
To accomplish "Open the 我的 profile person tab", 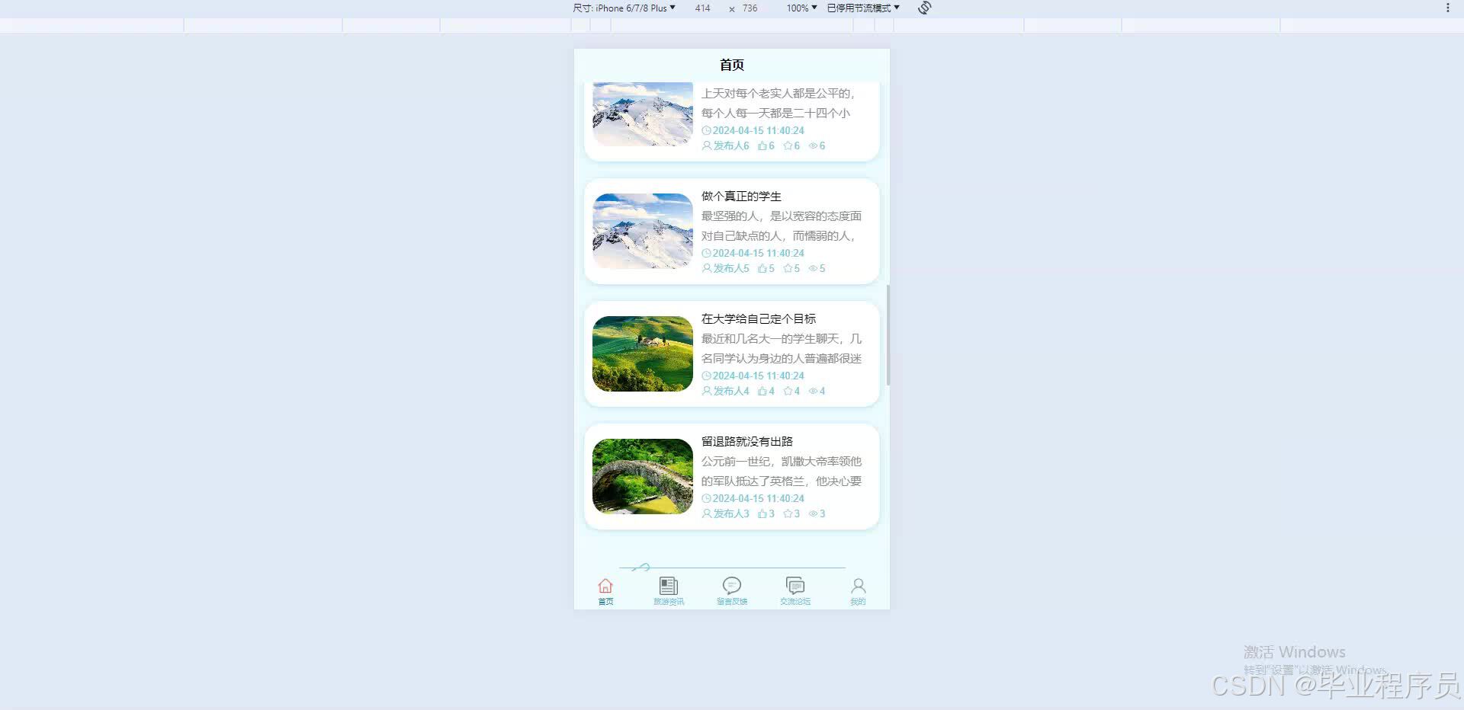I will pos(858,591).
